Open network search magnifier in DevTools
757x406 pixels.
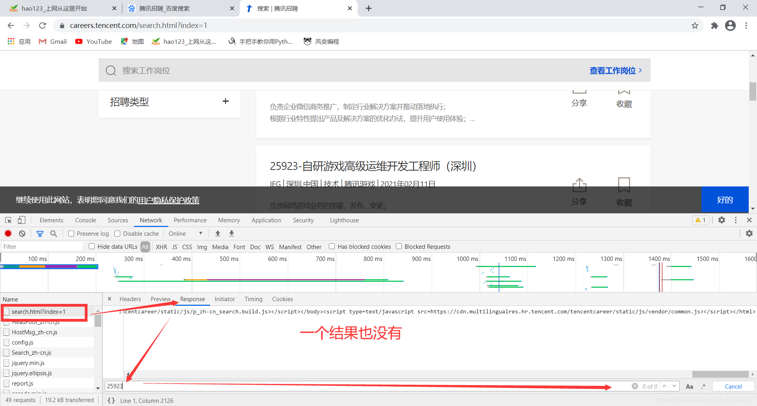coord(54,233)
